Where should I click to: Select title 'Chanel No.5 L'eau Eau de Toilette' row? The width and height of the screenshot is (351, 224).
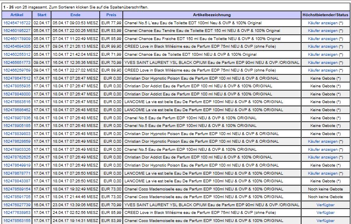point(193,23)
